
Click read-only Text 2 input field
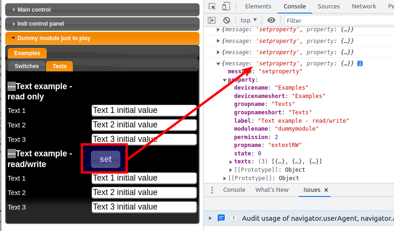[x=144, y=125]
